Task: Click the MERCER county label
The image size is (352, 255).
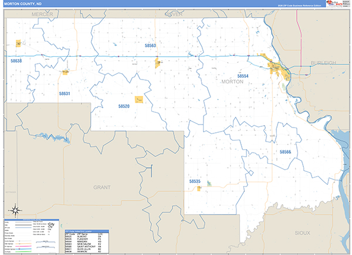Action: click(x=42, y=13)
